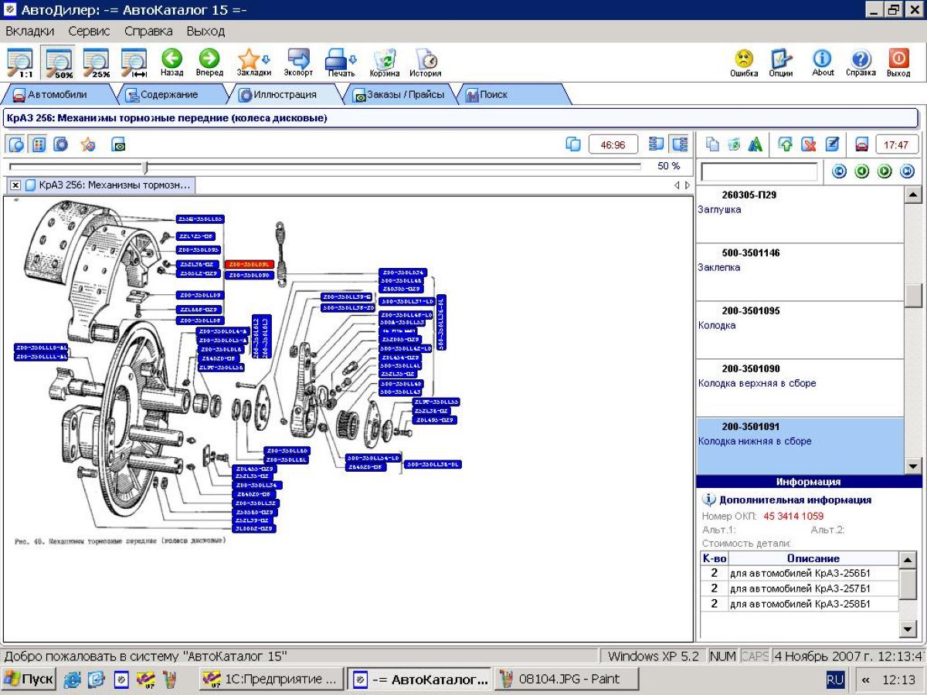The height and width of the screenshot is (695, 927).
Task: Toggle the callout labels grid button
Action: [39, 144]
